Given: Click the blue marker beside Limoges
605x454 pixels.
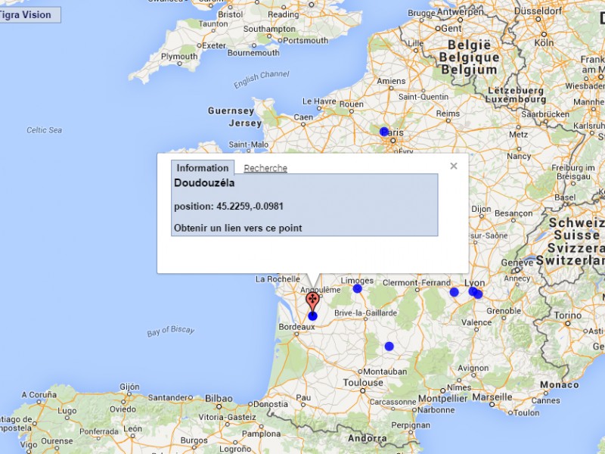Looking at the screenshot, I should click(358, 288).
